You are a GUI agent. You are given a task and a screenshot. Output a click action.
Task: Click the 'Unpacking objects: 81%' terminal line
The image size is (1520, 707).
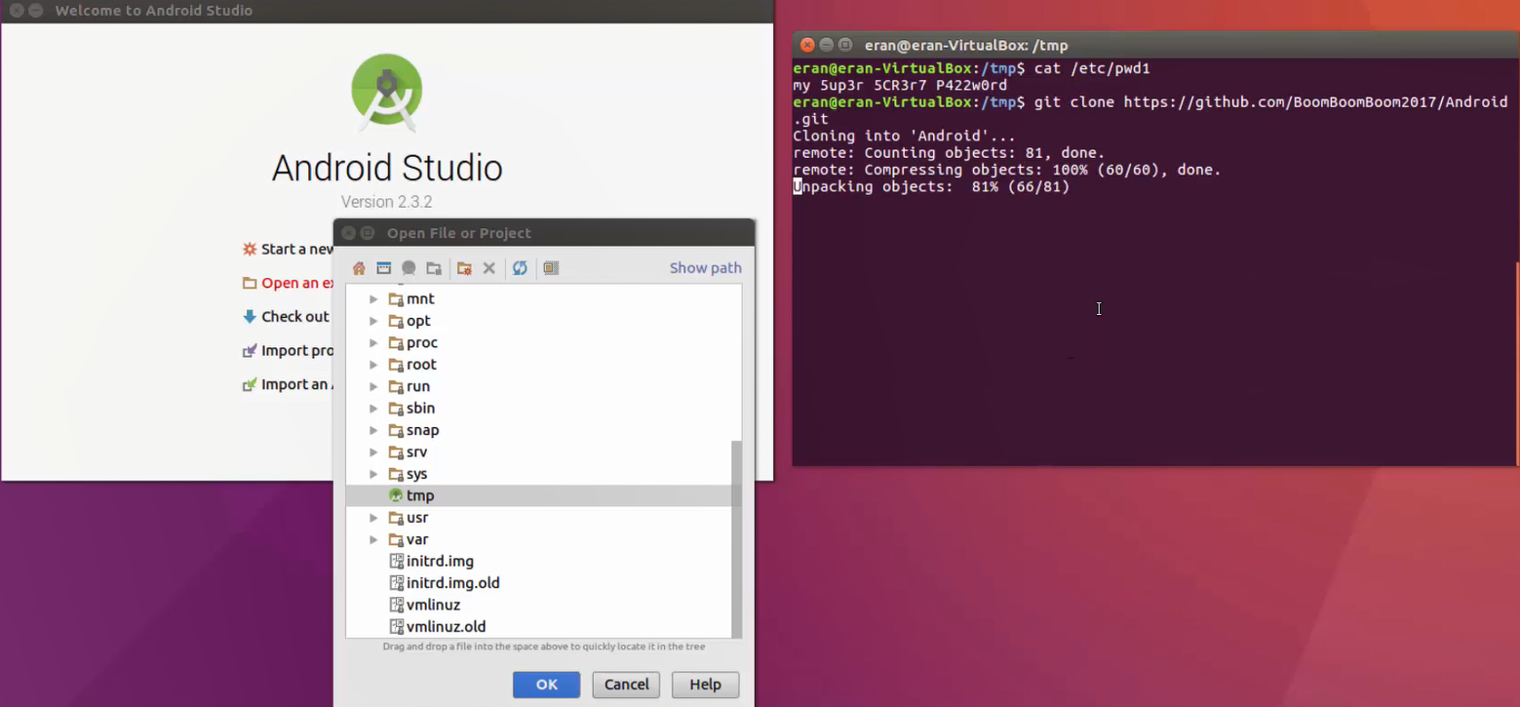[931, 186]
